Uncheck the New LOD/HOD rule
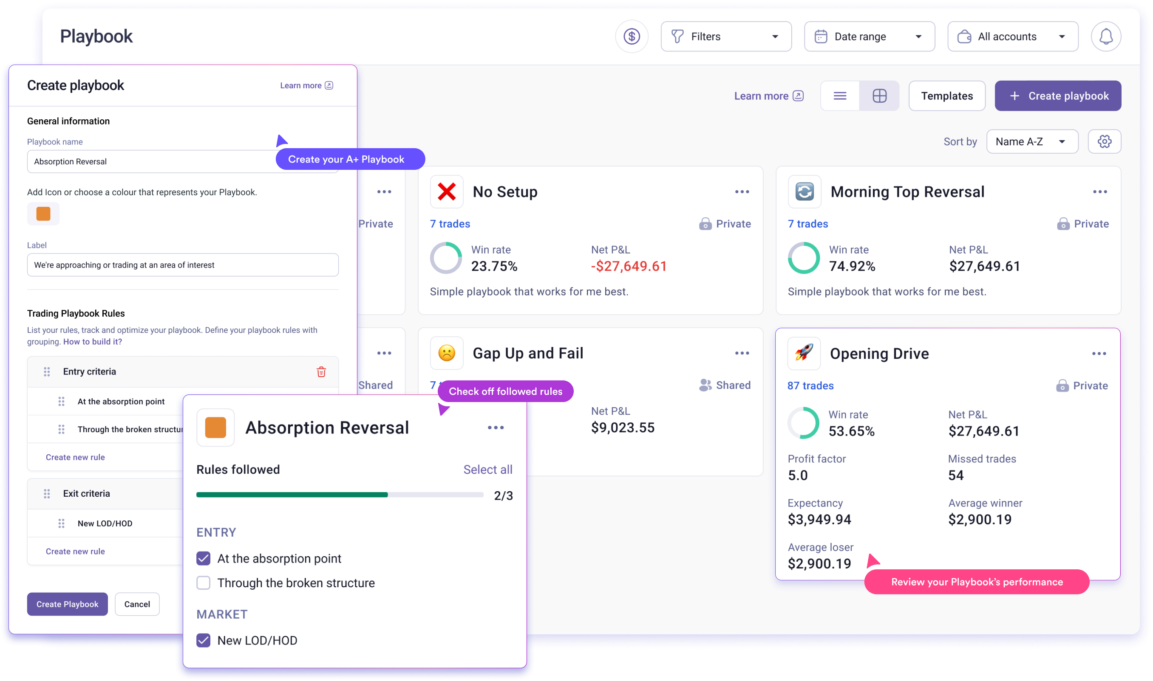This screenshot has height=681, width=1153. pyautogui.click(x=204, y=640)
